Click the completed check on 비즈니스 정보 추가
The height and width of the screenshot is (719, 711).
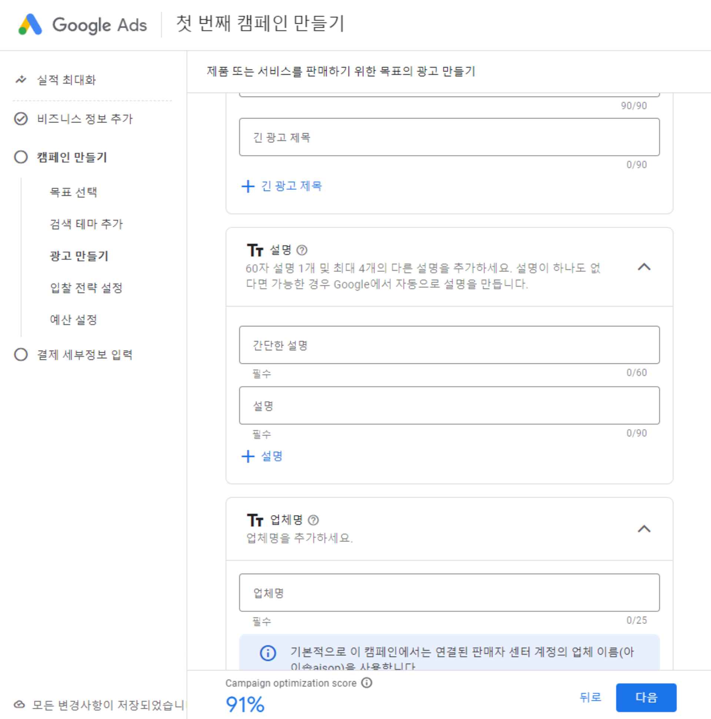pos(20,119)
